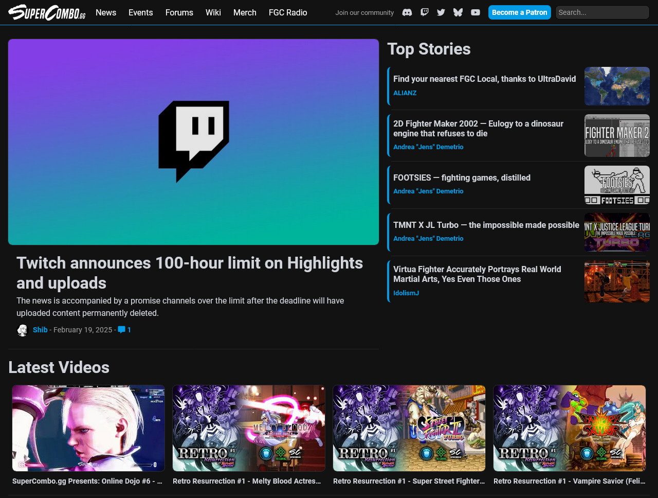The image size is (658, 498).
Task: Open the Virtua Fighter thumbnail image
Action: [617, 281]
